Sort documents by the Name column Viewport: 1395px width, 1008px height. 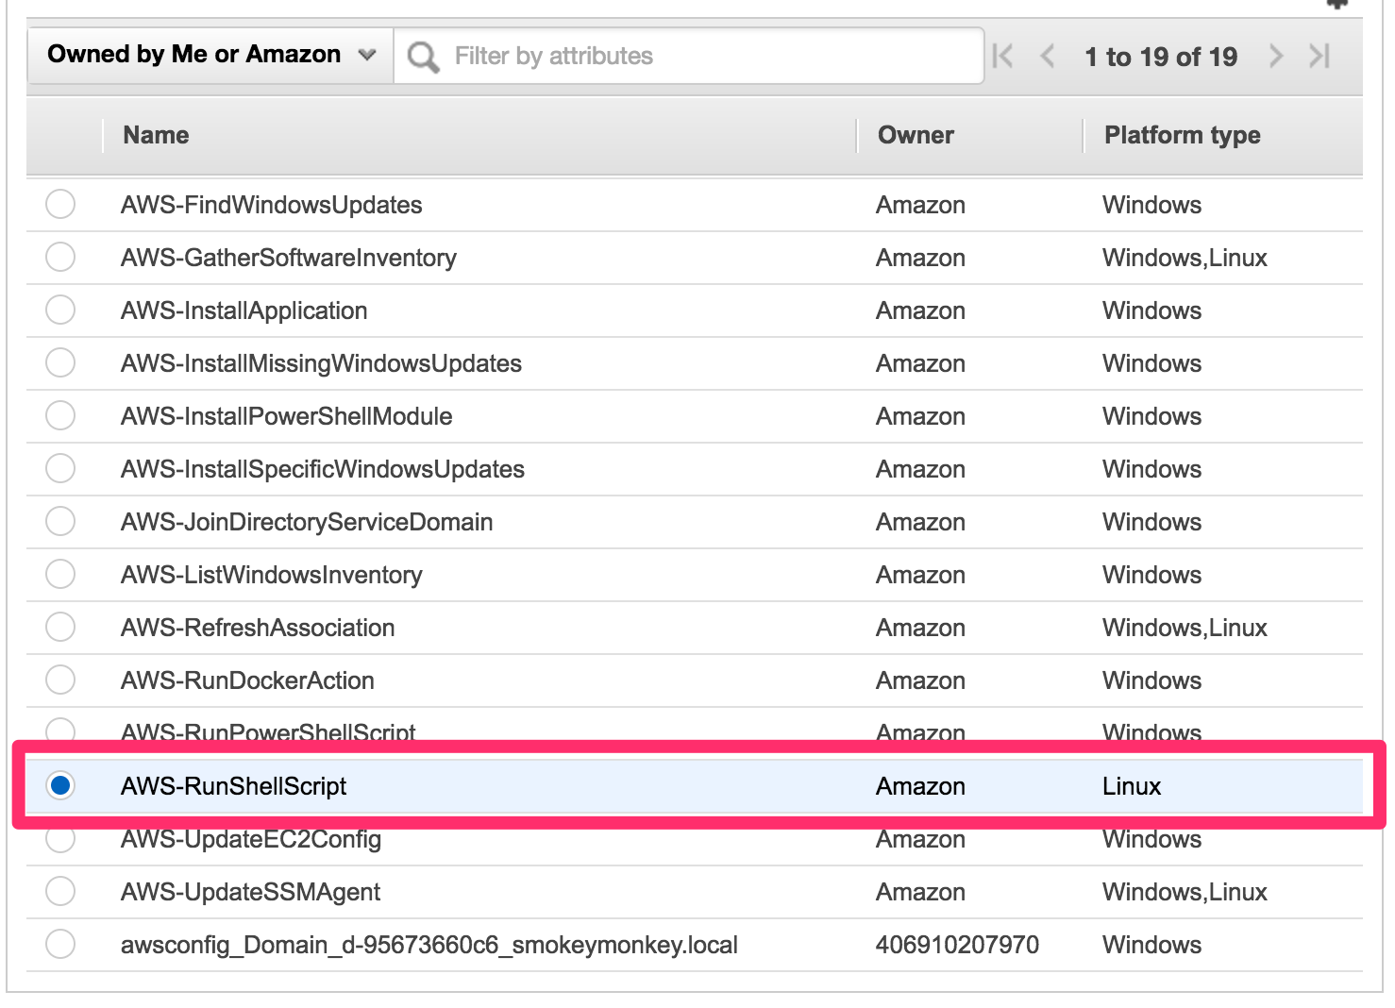[155, 135]
